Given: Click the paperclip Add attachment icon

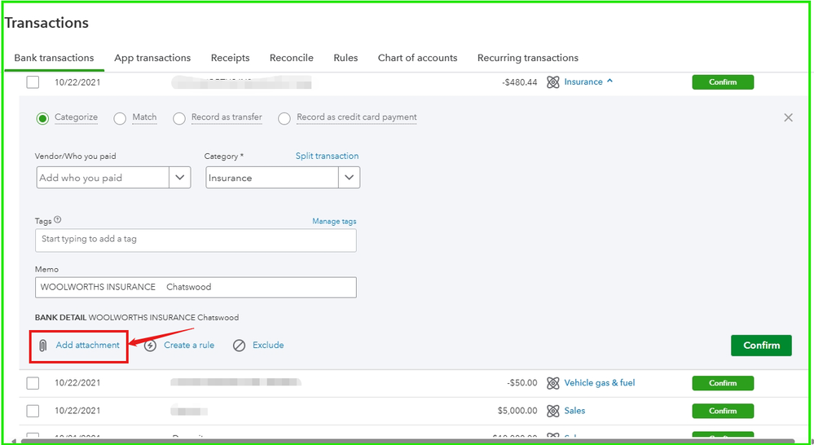Looking at the screenshot, I should pos(43,346).
